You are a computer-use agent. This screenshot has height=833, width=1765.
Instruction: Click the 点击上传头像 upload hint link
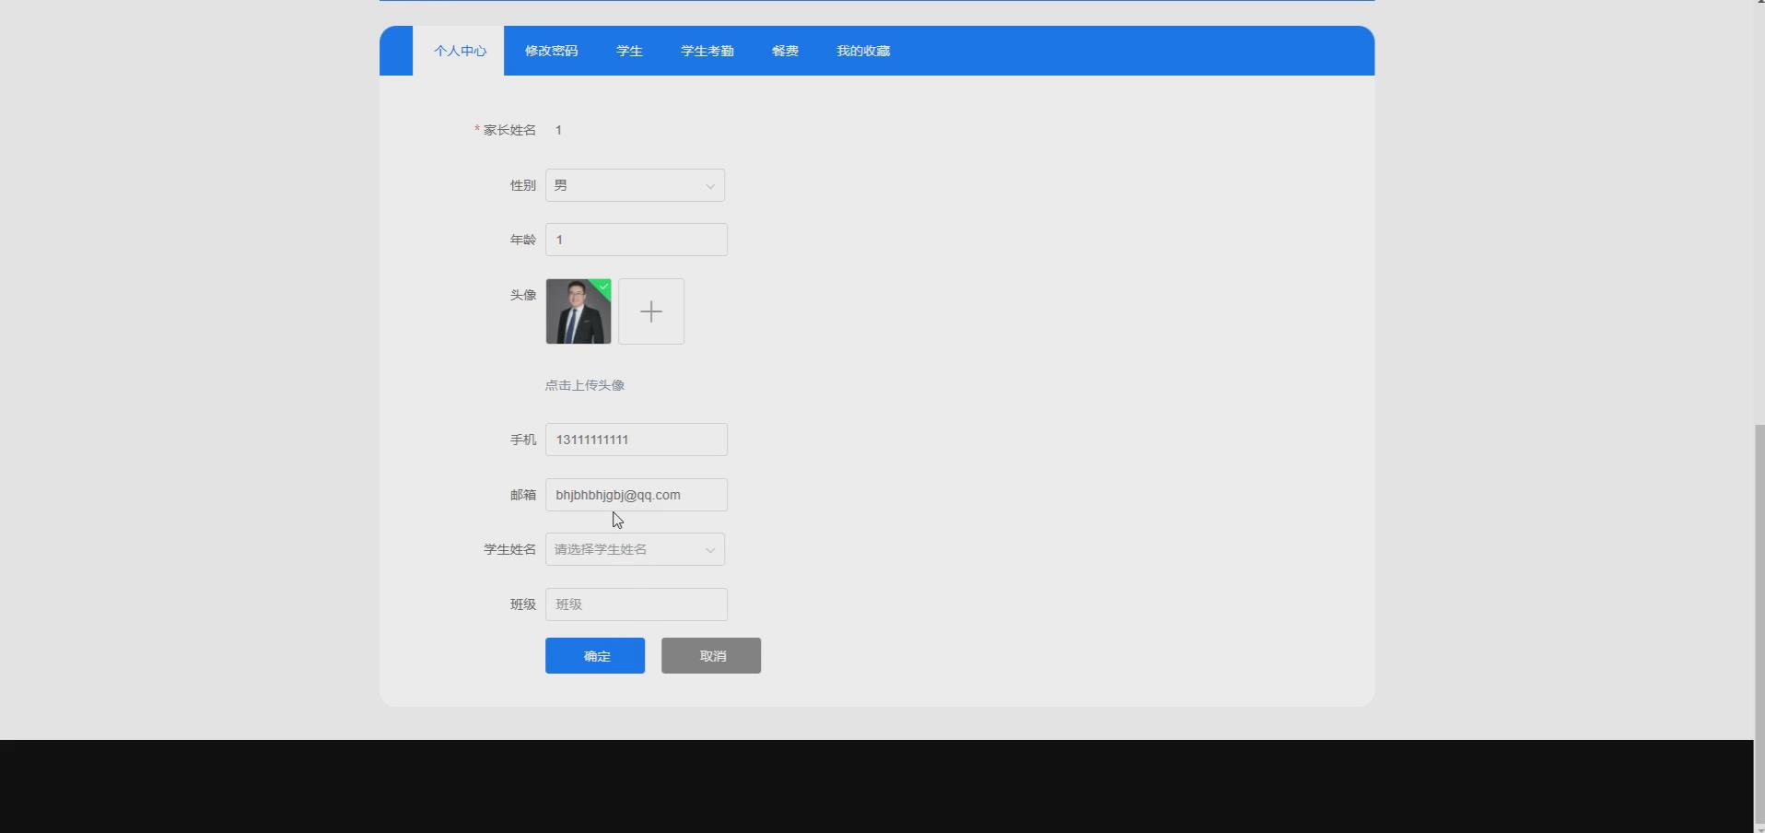584,385
